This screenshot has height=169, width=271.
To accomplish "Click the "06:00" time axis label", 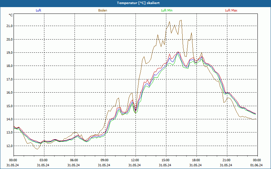I will pos(75,160).
